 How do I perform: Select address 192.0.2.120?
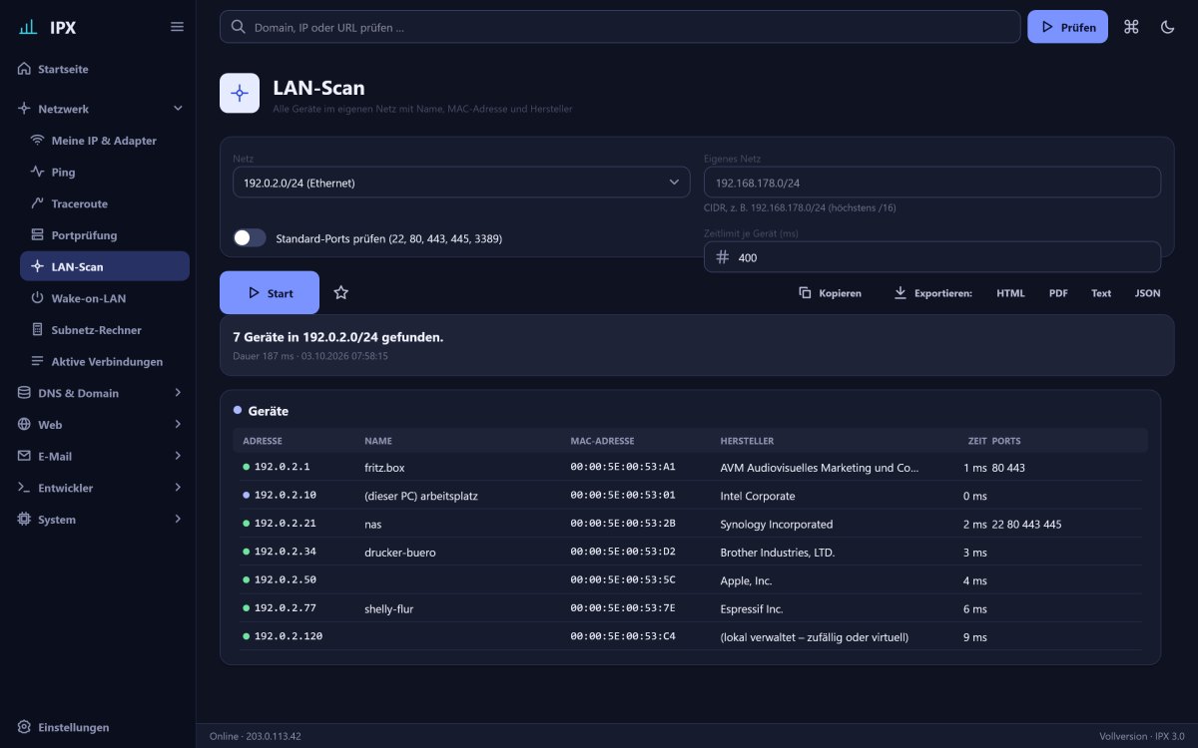(x=289, y=636)
